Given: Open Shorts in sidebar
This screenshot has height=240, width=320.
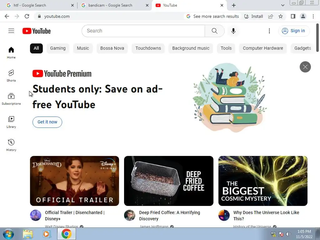Looking at the screenshot, I should (x=11, y=76).
